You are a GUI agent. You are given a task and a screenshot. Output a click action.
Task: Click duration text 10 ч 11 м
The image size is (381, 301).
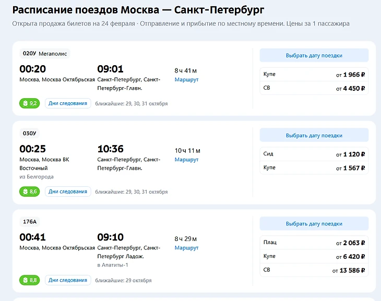(187, 151)
